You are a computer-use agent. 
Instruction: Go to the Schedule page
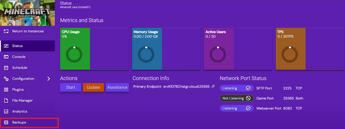click(28, 68)
